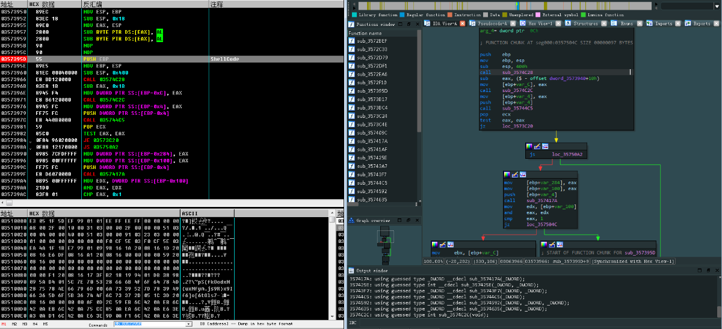Close the IDA View-A tab
The height and width of the screenshot is (329, 722).
pos(462,23)
